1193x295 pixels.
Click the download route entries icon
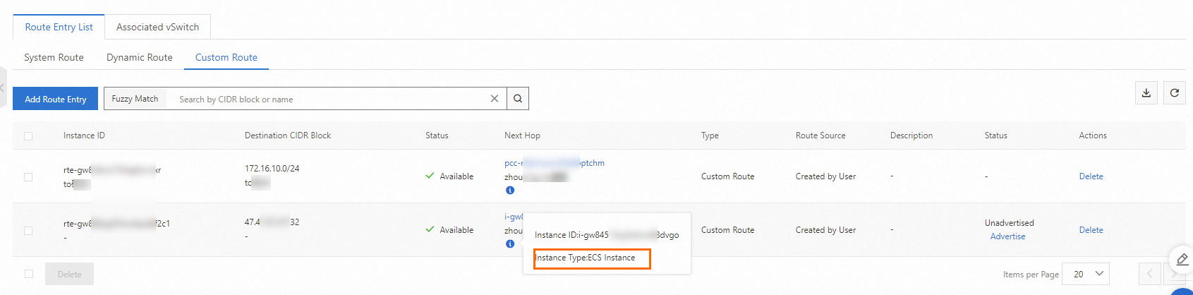[x=1146, y=92]
